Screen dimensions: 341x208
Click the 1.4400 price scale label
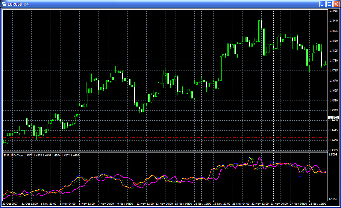(x=333, y=140)
